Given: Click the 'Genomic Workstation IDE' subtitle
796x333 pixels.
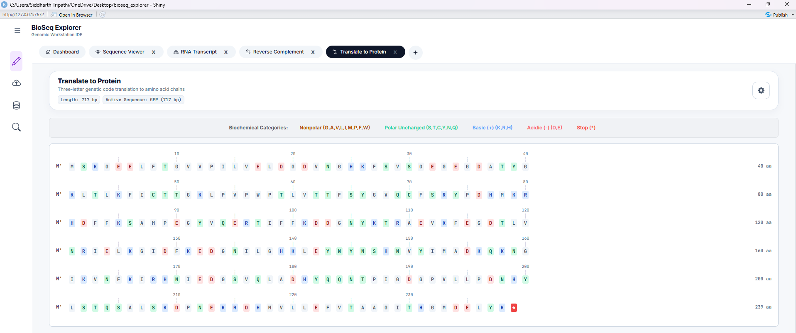Looking at the screenshot, I should click(x=57, y=35).
